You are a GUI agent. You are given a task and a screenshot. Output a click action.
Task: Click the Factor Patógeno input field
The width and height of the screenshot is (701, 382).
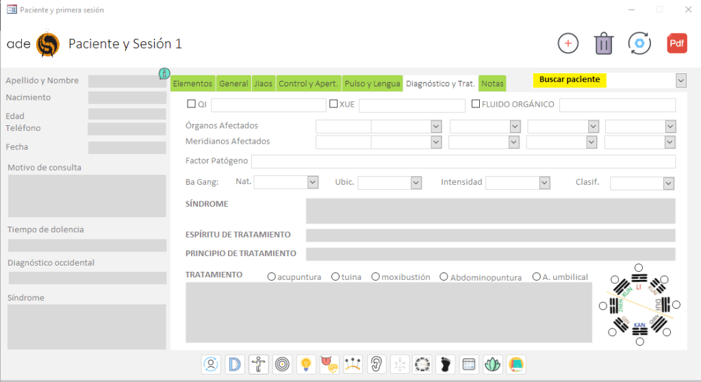[463, 162]
